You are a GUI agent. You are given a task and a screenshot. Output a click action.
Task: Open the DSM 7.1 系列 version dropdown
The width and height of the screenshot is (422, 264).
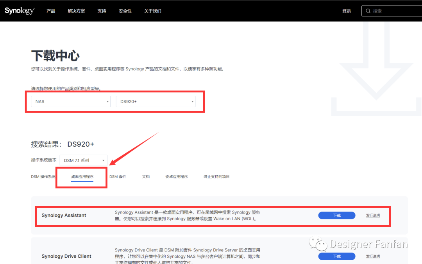coord(84,160)
